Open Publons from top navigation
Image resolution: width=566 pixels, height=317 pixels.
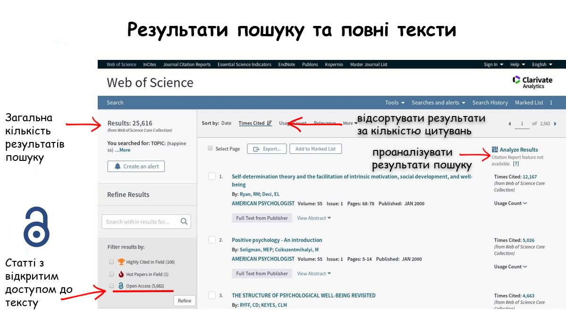coord(310,65)
